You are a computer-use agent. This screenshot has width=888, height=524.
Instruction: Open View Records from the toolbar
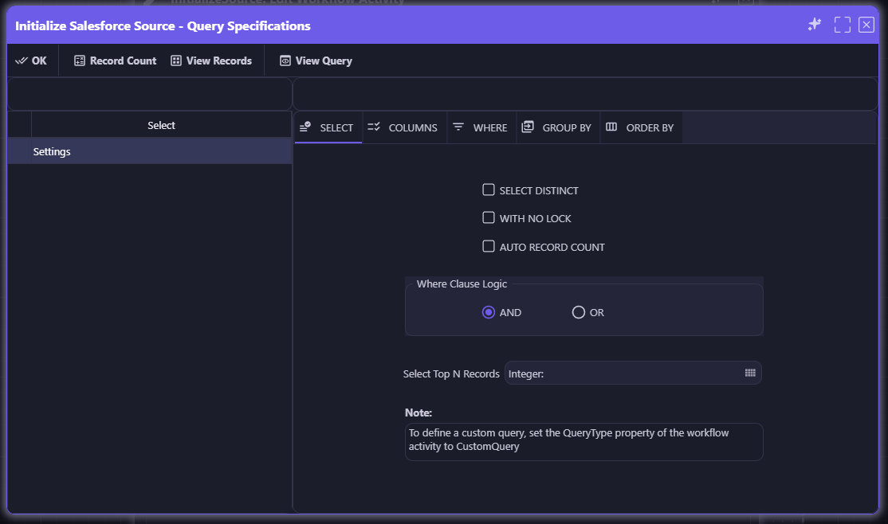(x=211, y=61)
